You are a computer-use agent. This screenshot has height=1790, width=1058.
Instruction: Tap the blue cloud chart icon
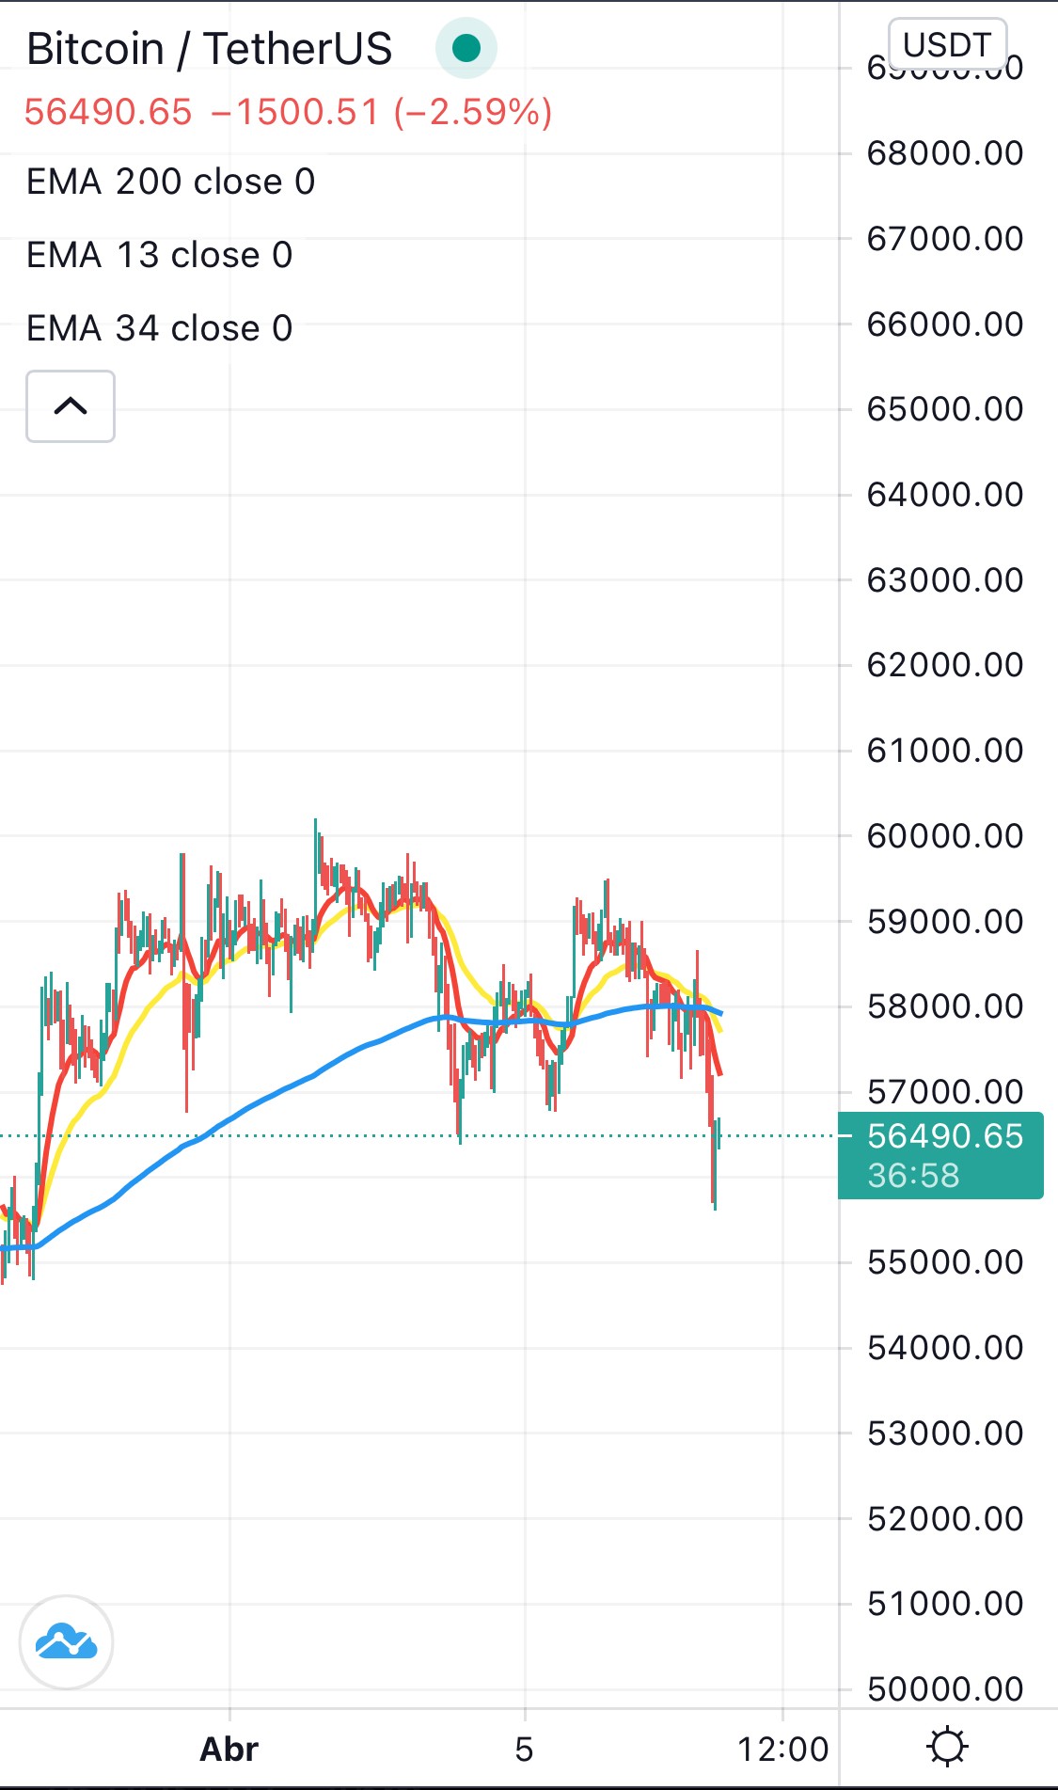coord(66,1642)
